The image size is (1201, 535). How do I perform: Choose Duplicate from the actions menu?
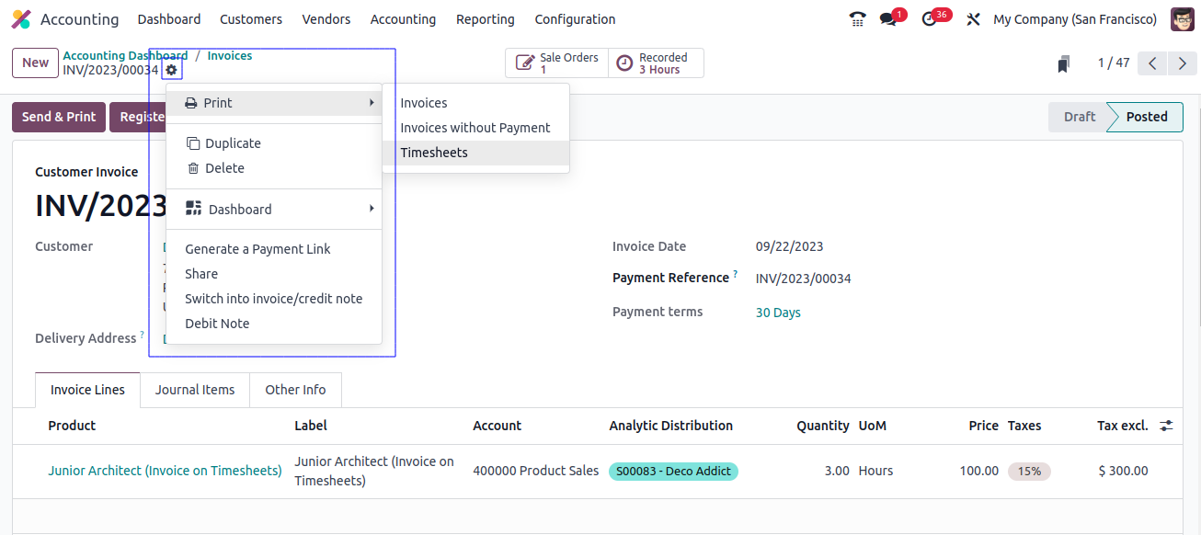tap(233, 143)
